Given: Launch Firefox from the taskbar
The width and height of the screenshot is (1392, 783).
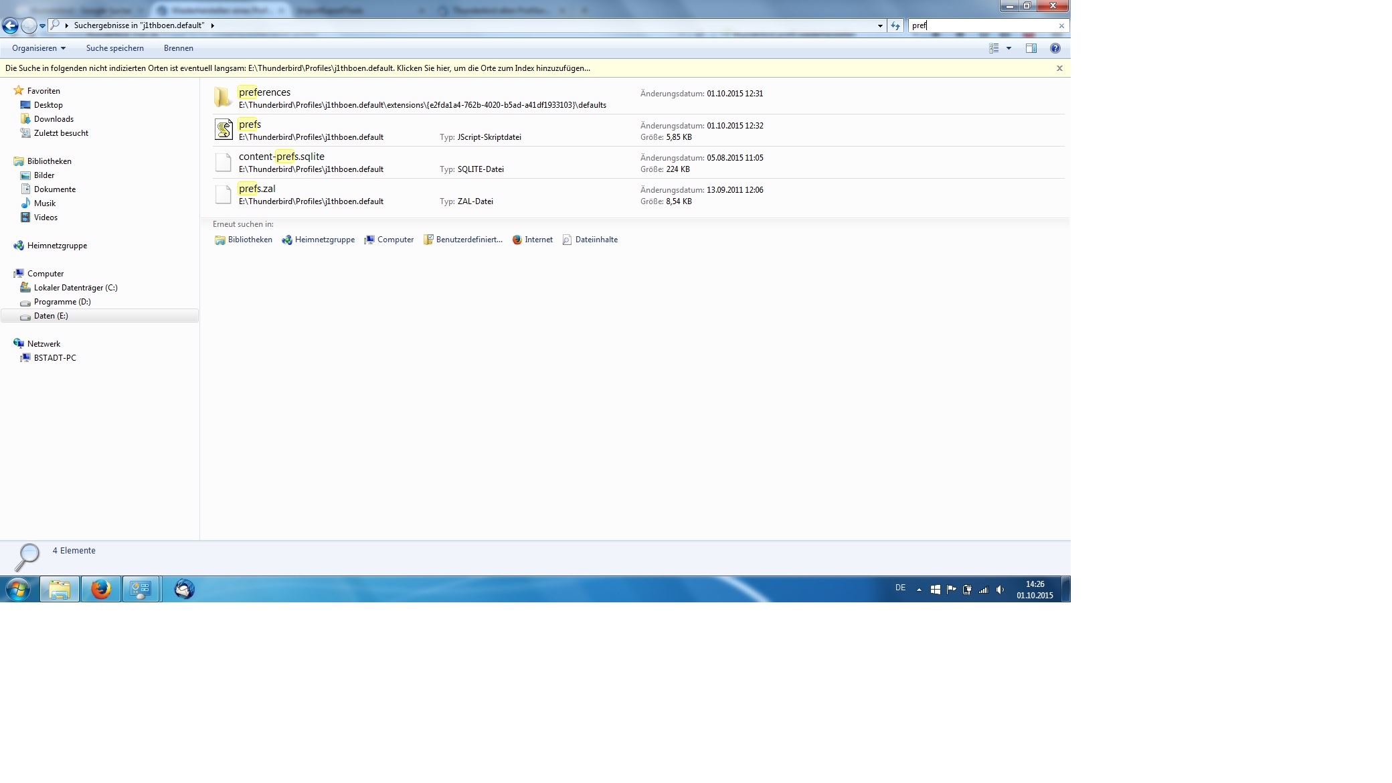Looking at the screenshot, I should (101, 590).
